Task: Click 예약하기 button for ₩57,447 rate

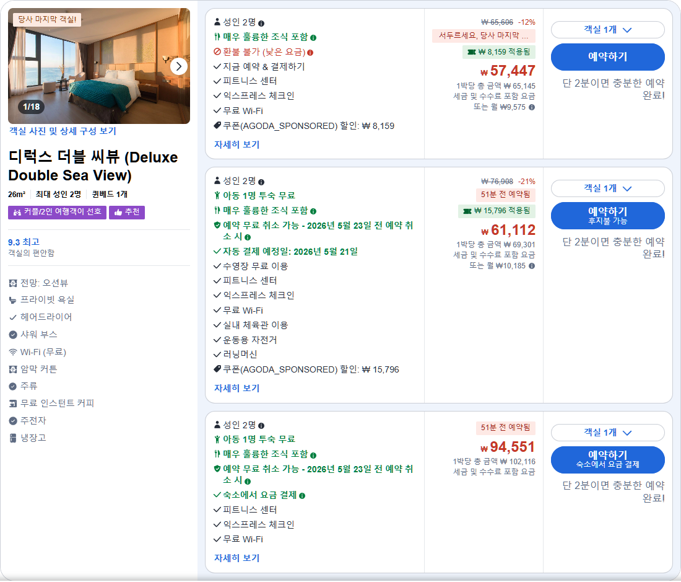Action: (x=607, y=57)
